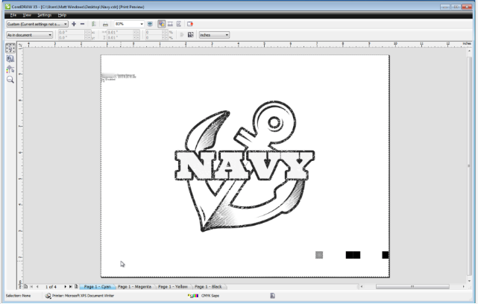Click the document icon in status bar
Image resolution: width=478 pixels, height=304 pixels.
272,296
